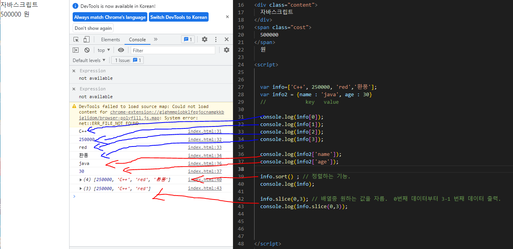The width and height of the screenshot is (513, 249).
Task: Click the blue info icon in language banner
Action: (76, 6)
